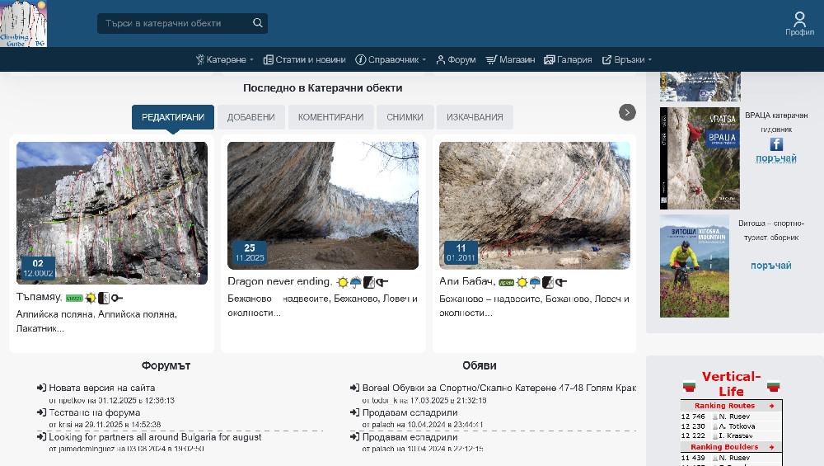Click the search magnifier icon
The width and height of the screenshot is (824, 466).
point(258,23)
